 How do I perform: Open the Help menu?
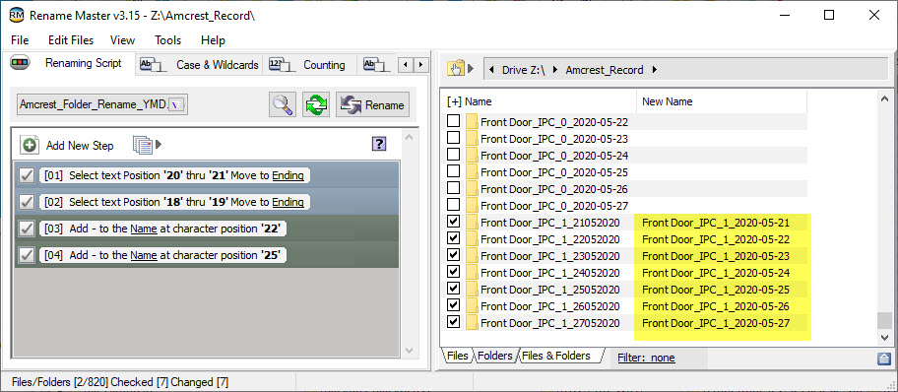pos(213,40)
